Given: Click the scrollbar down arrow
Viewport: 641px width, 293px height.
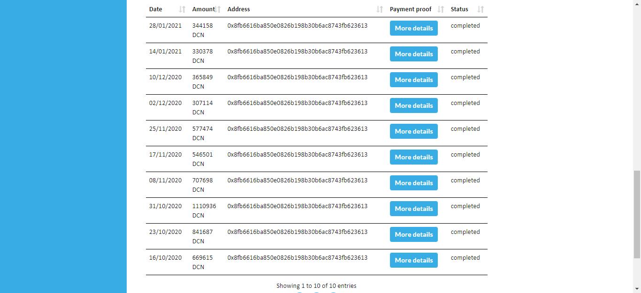Looking at the screenshot, I should coord(637,289).
